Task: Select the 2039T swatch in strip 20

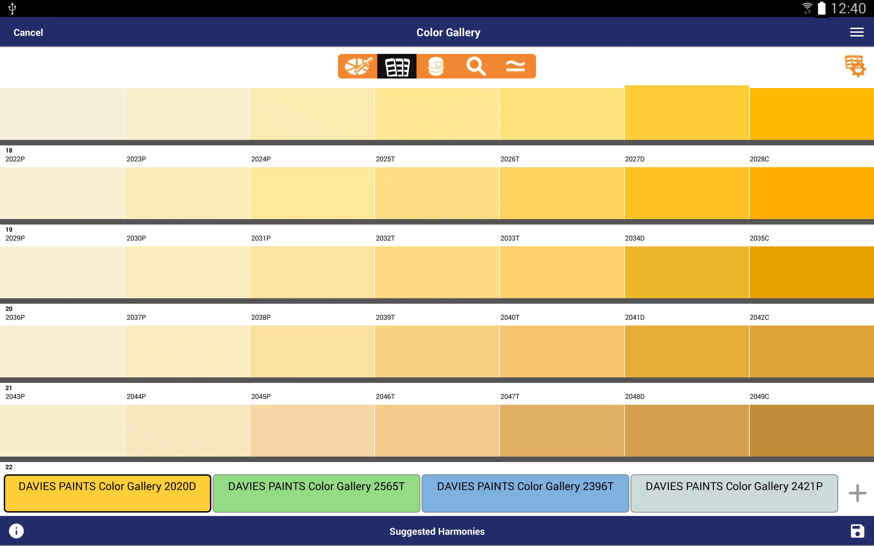Action: pyautogui.click(x=437, y=351)
